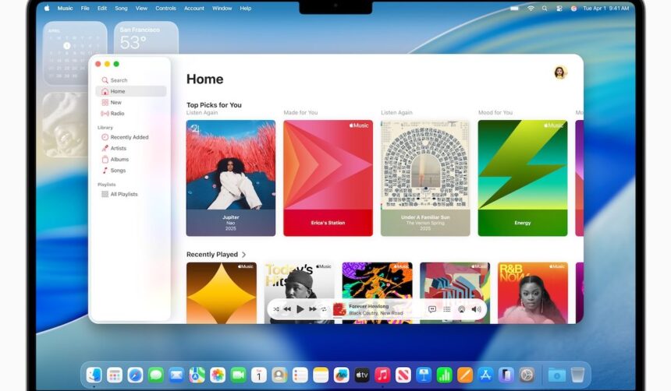Image resolution: width=671 pixels, height=391 pixels.
Task: Open the File menu
Action: 85,8
